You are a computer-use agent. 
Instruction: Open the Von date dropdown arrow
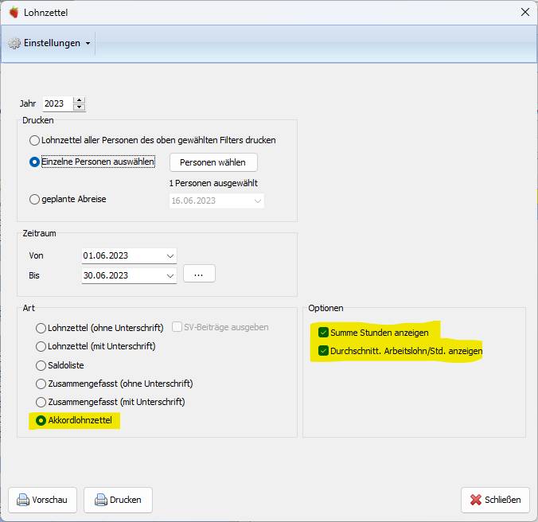pyautogui.click(x=170, y=256)
